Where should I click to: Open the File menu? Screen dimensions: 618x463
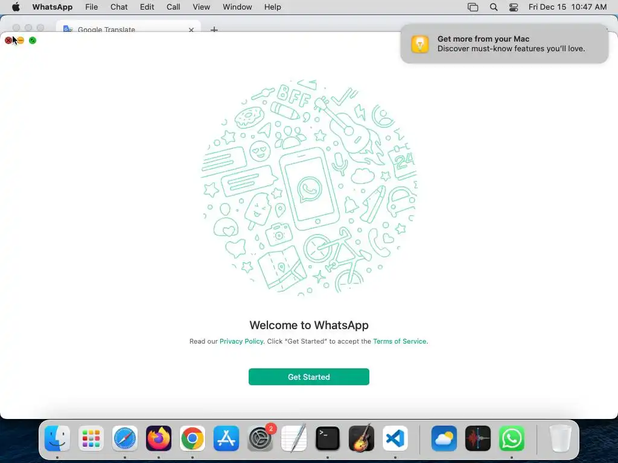coord(92,7)
